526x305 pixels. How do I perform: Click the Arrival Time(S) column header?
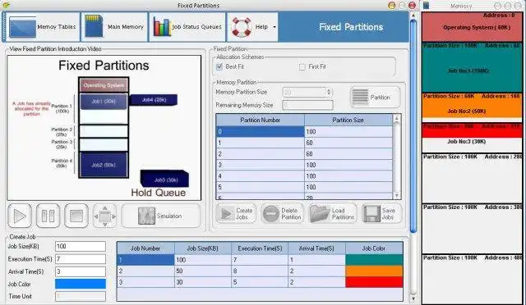[x=316, y=248]
